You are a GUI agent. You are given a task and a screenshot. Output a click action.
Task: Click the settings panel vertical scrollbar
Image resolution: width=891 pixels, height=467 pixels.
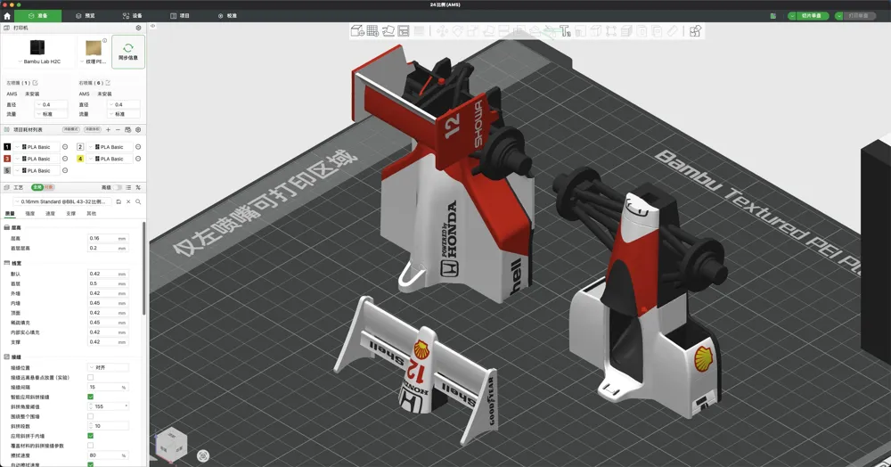coord(144,268)
